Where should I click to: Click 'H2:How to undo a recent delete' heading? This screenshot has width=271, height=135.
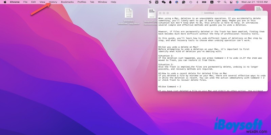(x=192, y=74)
